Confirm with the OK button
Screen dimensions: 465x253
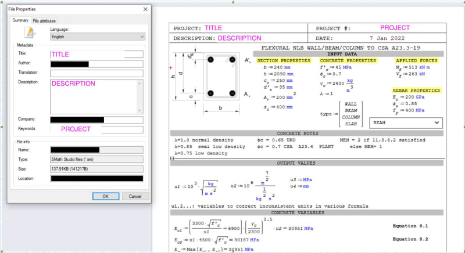click(x=106, y=196)
